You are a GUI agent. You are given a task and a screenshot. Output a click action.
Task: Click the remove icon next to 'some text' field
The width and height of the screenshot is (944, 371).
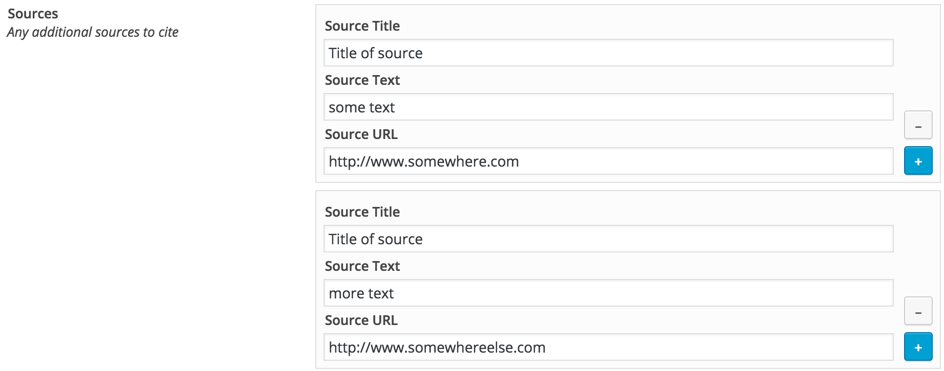click(x=918, y=124)
